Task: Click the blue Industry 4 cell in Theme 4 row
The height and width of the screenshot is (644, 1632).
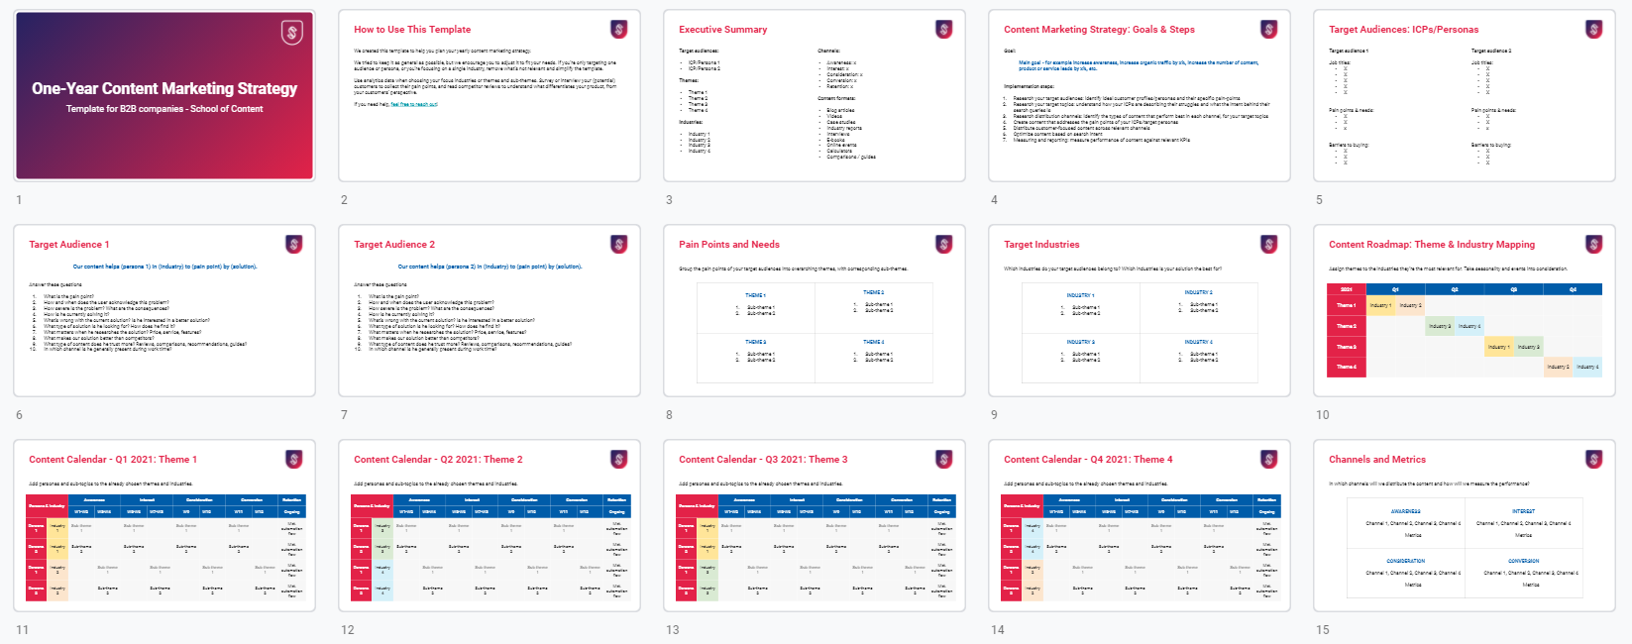Action: pos(1587,367)
